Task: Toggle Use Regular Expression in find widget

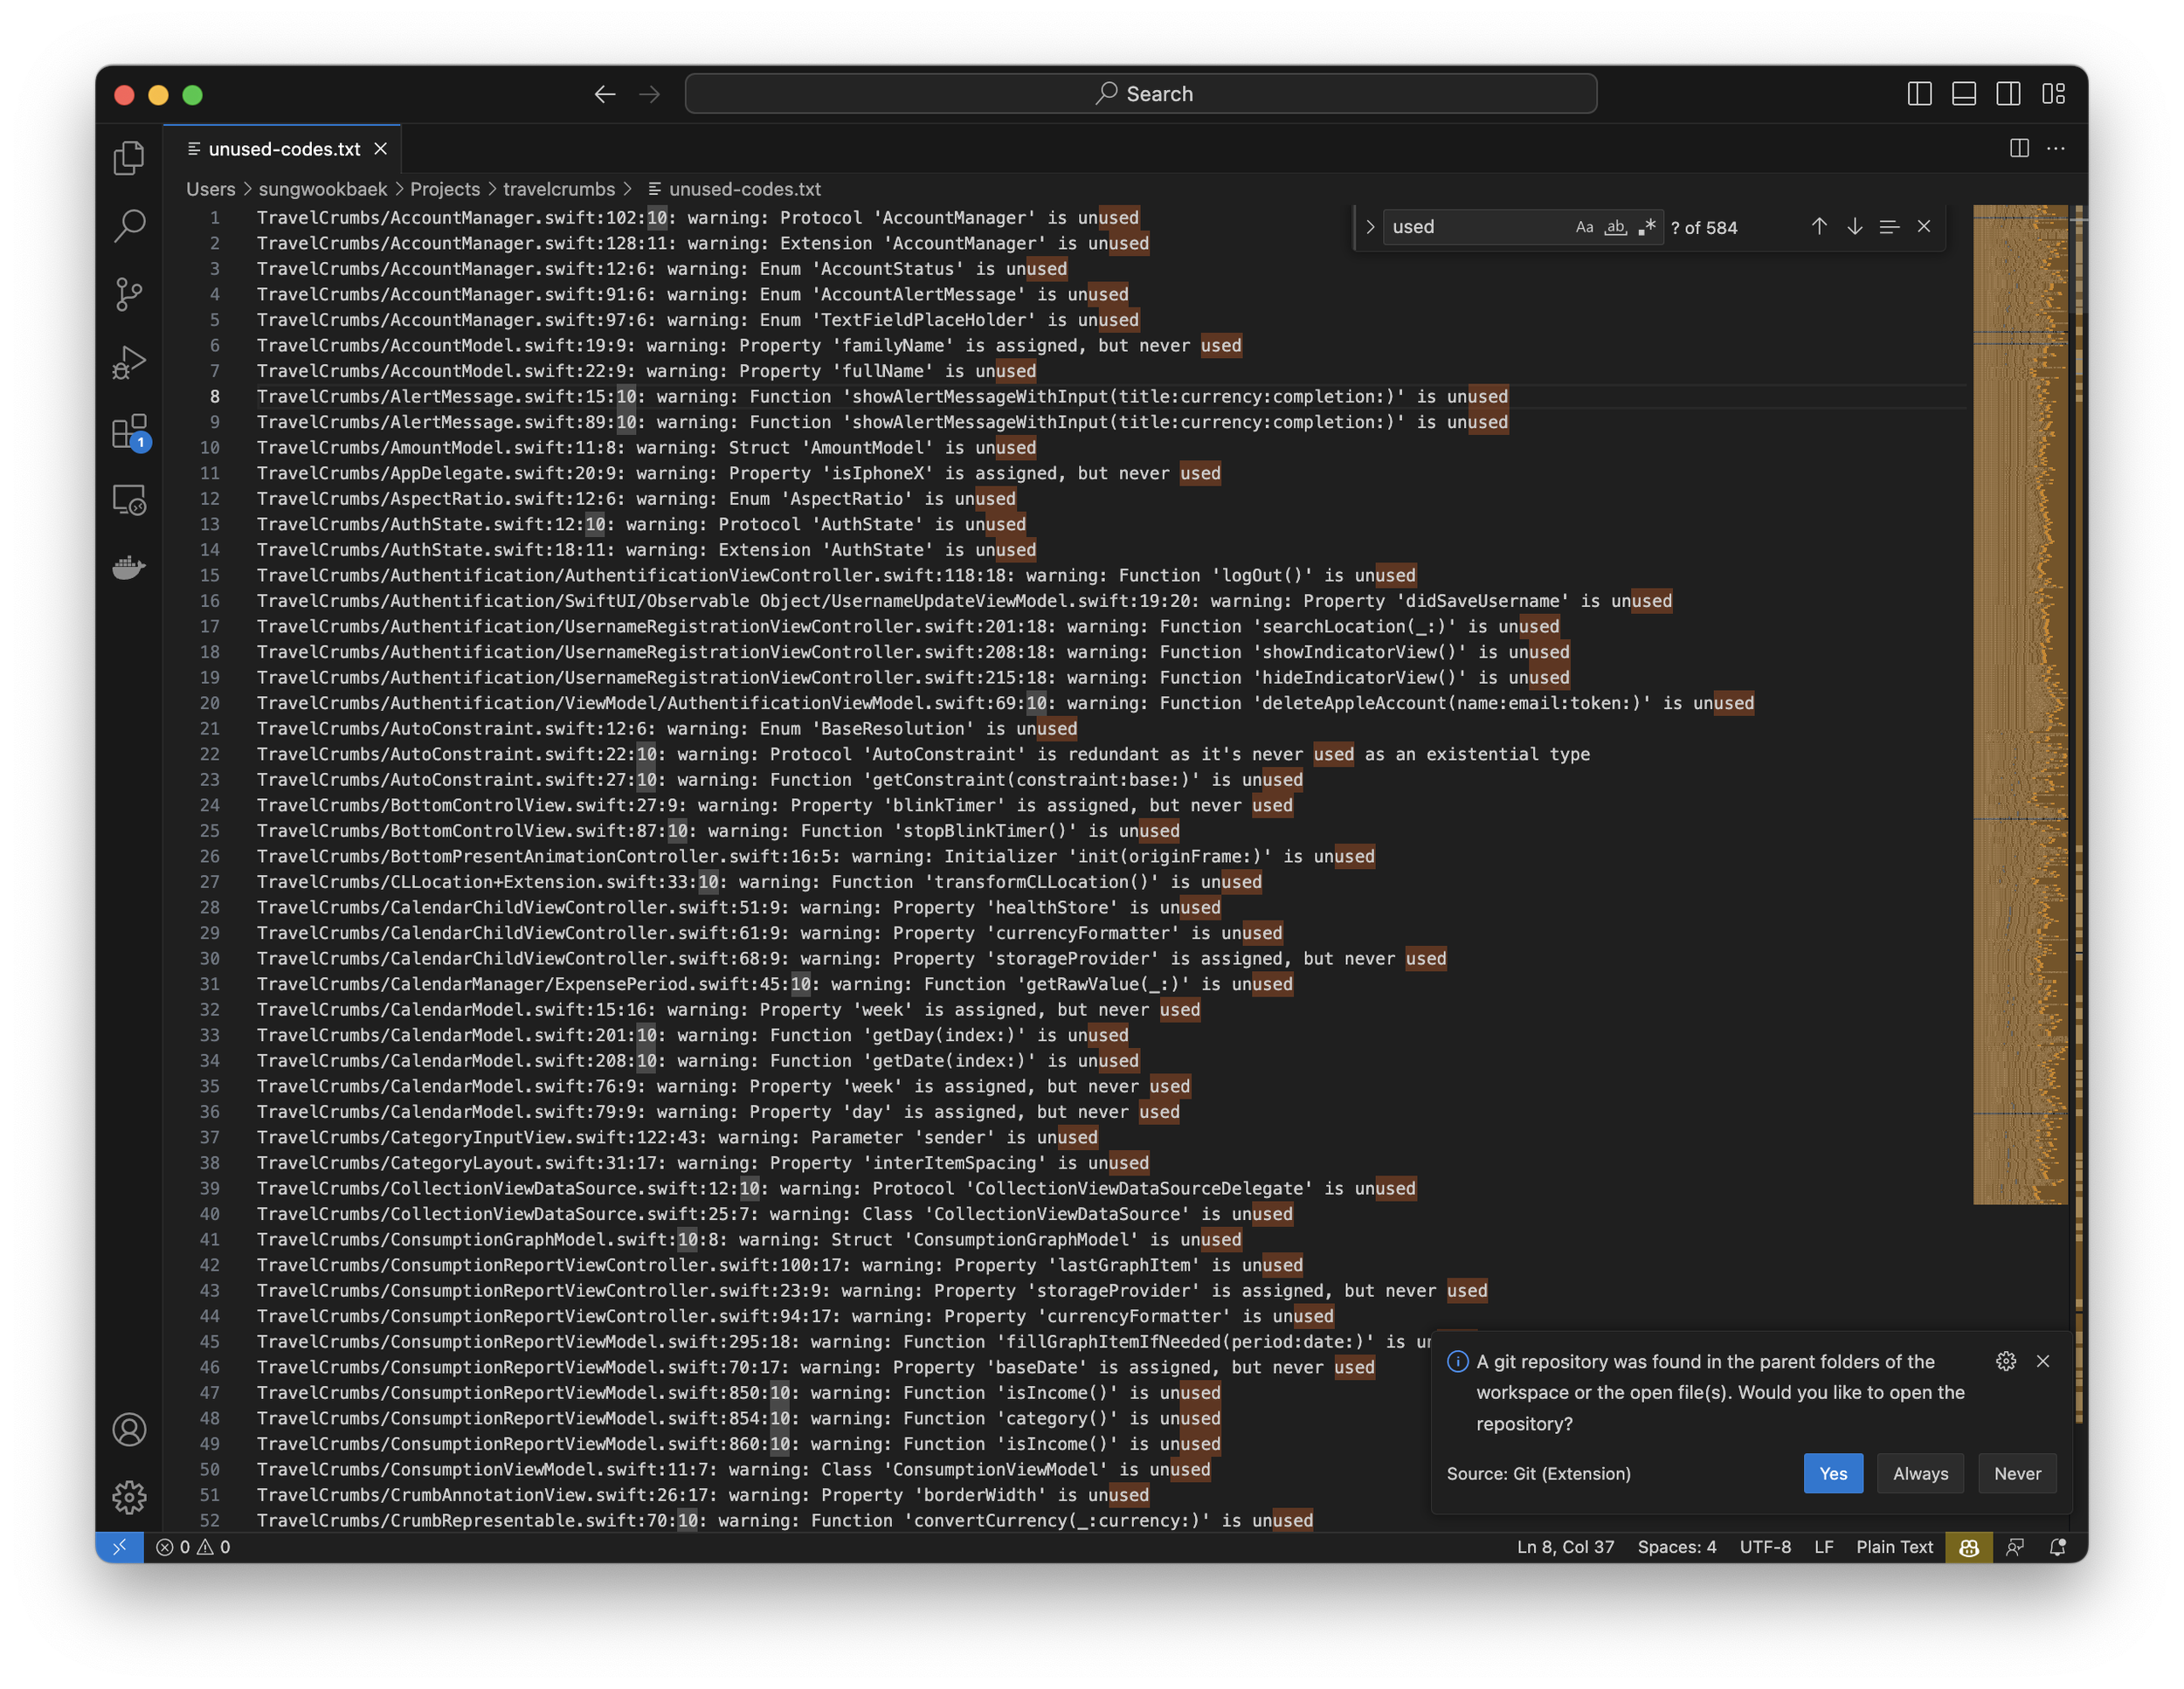Action: (x=1646, y=227)
